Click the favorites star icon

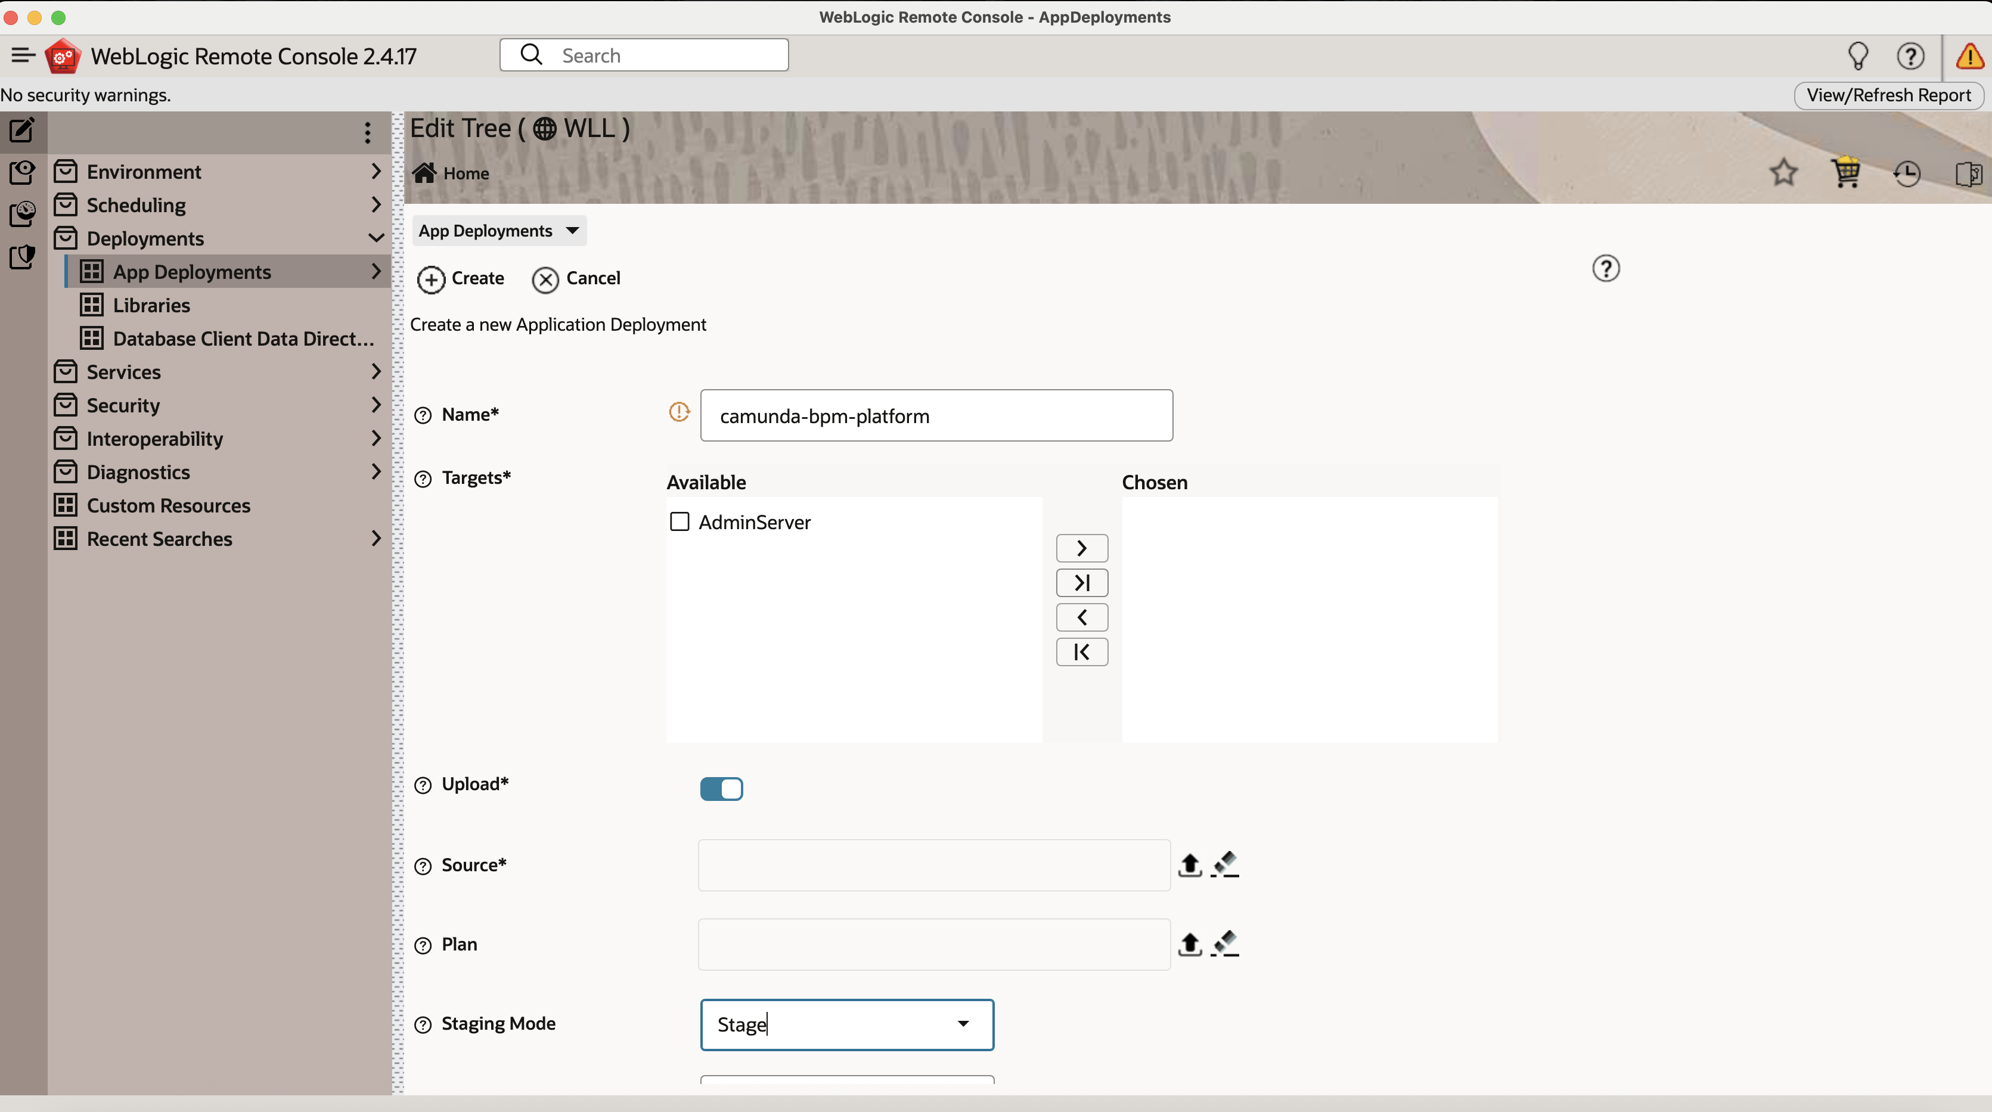pos(1783,172)
